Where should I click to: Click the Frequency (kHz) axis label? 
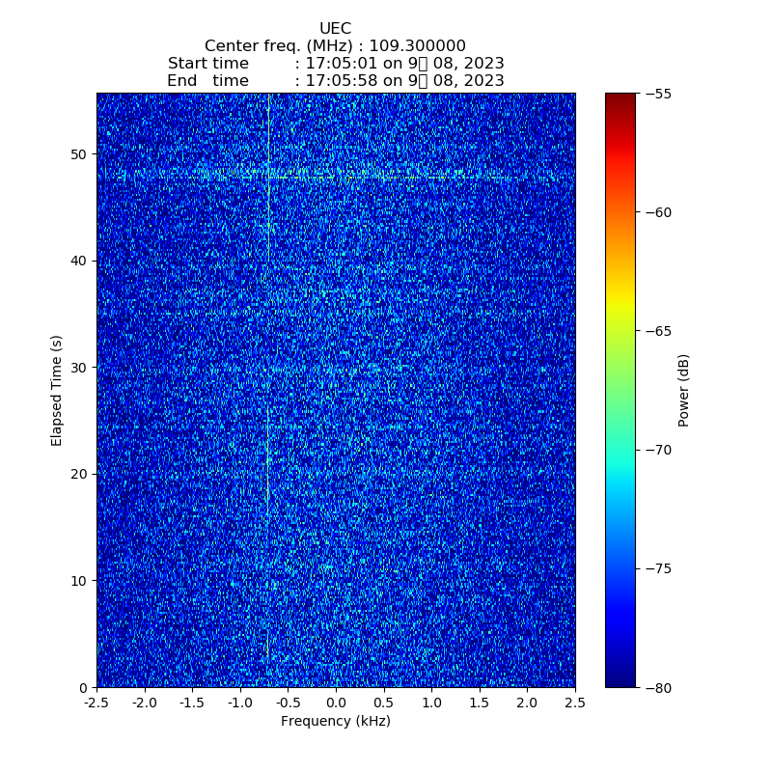pyautogui.click(x=335, y=721)
